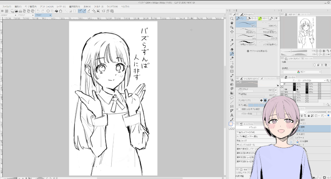Toggle Snap to Special Ruler
Image resolution: width=331 pixels, height=179 pixels.
[x=84, y=11]
